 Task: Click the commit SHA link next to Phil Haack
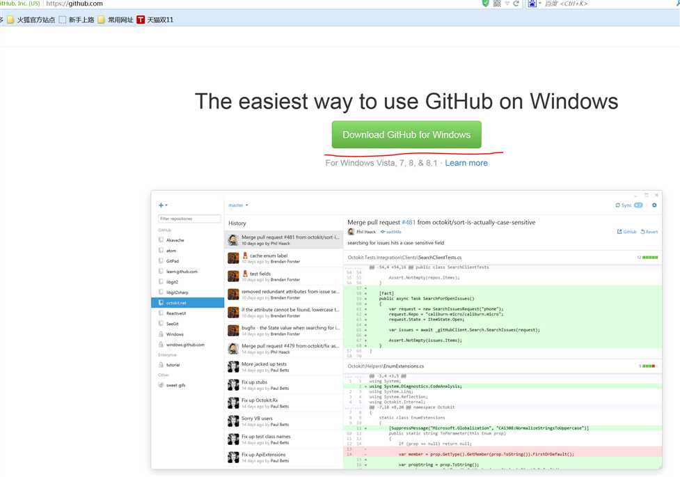pos(390,232)
